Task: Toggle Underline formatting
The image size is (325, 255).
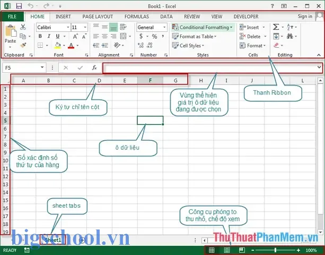Action: point(58,36)
